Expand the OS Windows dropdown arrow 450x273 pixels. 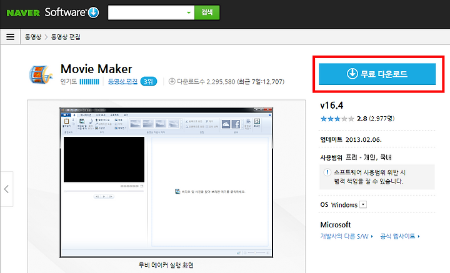(363, 204)
